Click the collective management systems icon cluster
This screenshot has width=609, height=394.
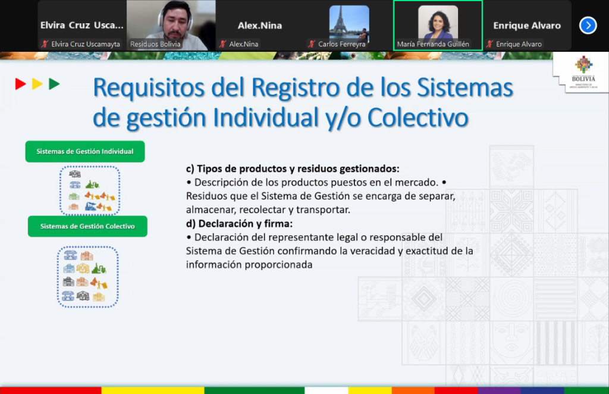click(87, 277)
